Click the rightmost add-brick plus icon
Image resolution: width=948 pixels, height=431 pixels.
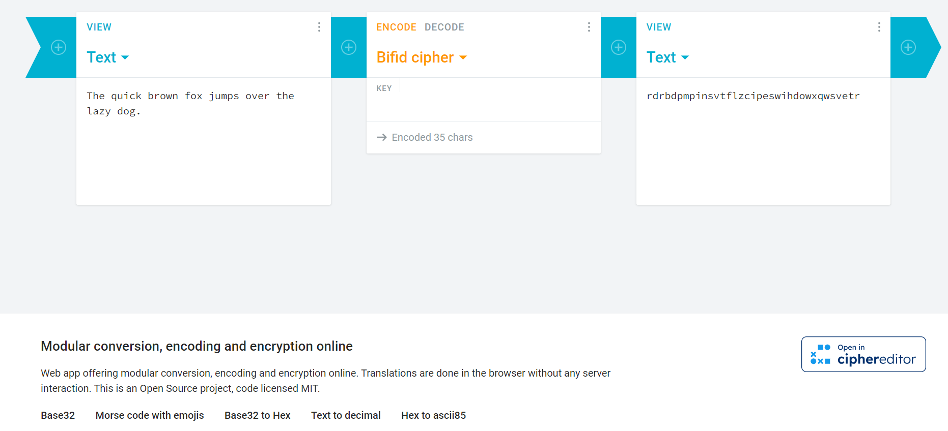tap(908, 47)
